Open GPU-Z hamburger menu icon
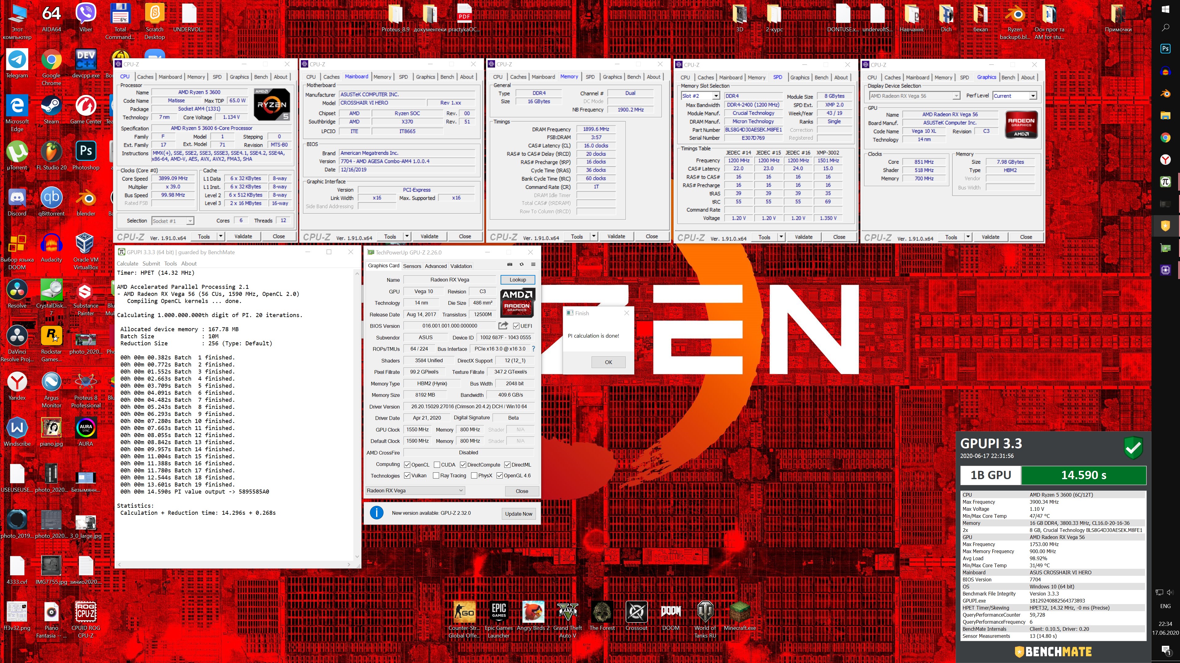 [x=533, y=265]
